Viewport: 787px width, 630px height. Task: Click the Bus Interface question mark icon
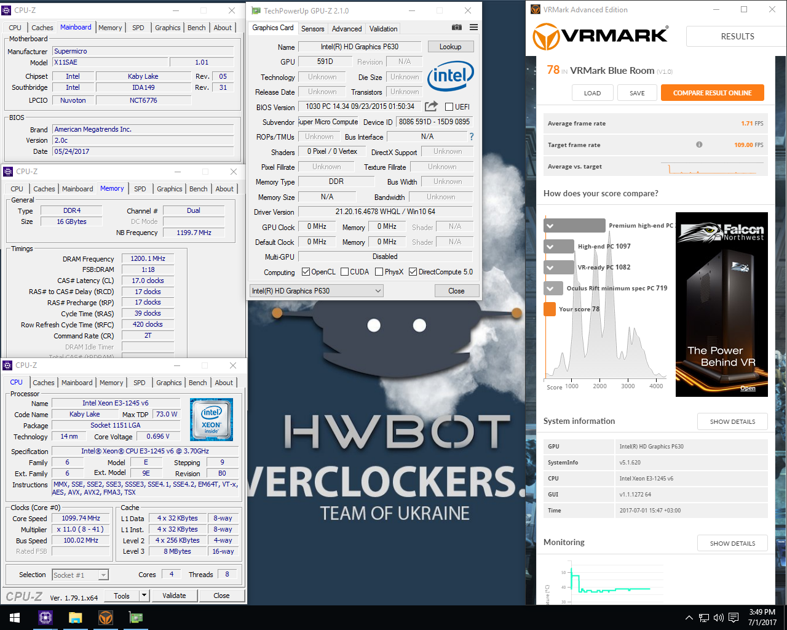coord(472,137)
